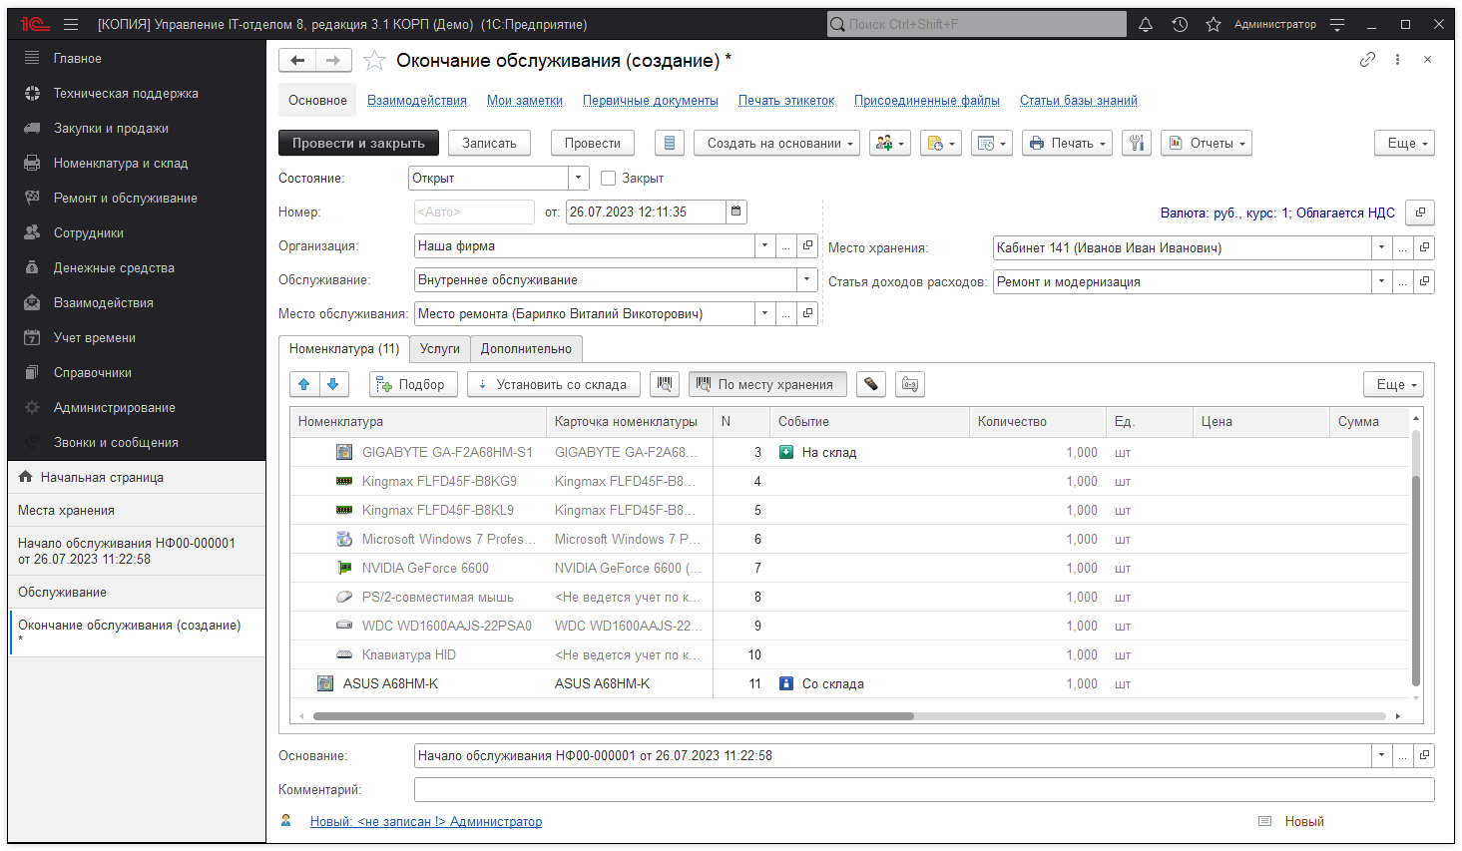Add document to favorites with star icon

click(x=374, y=61)
